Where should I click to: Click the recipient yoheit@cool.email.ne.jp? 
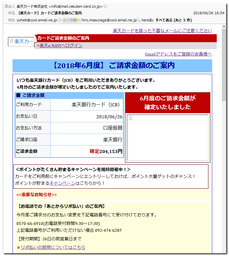pyautogui.click(x=37, y=20)
